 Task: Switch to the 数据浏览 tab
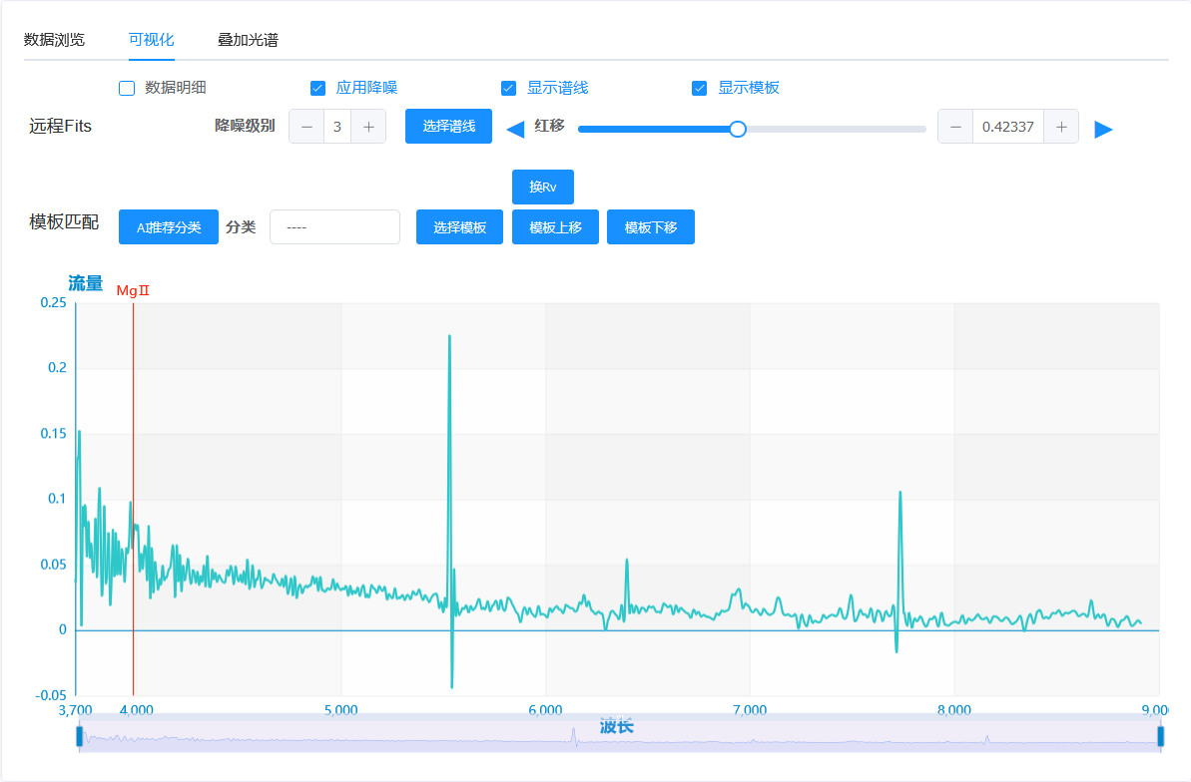pos(55,40)
